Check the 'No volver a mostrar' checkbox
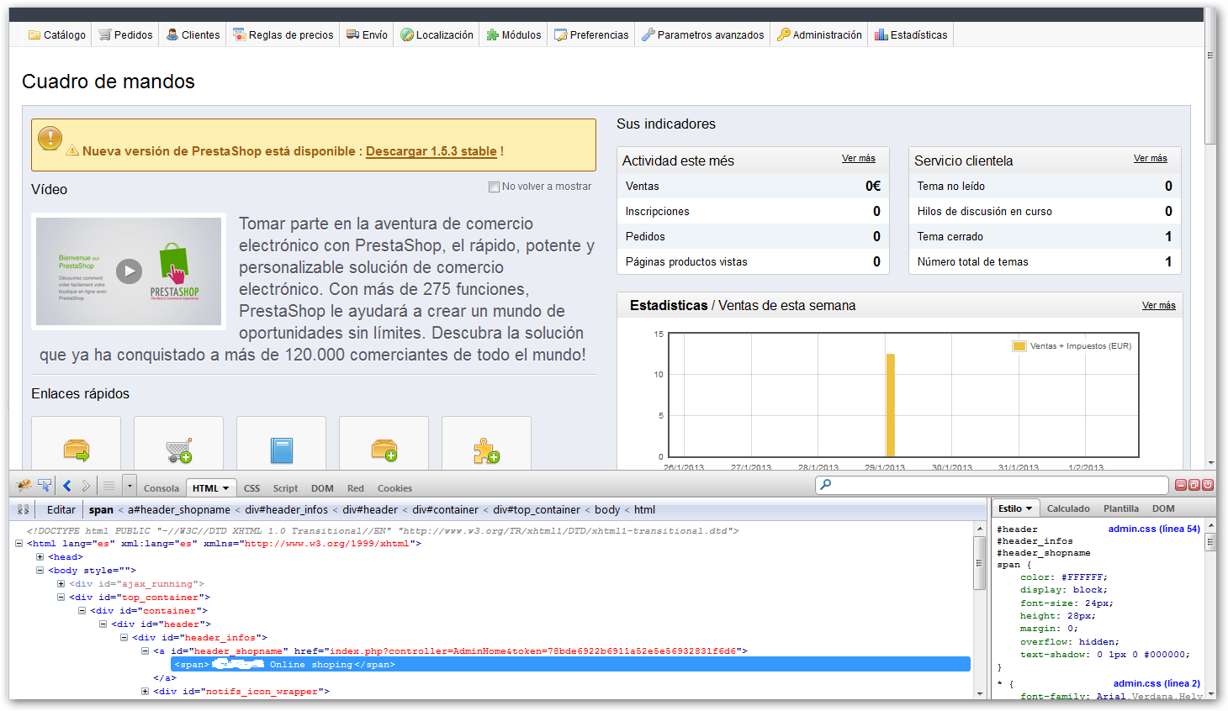The width and height of the screenshot is (1228, 711). click(x=494, y=187)
